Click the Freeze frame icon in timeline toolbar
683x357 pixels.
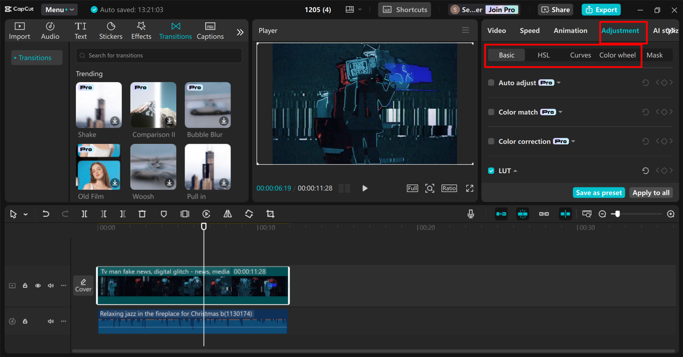click(185, 214)
